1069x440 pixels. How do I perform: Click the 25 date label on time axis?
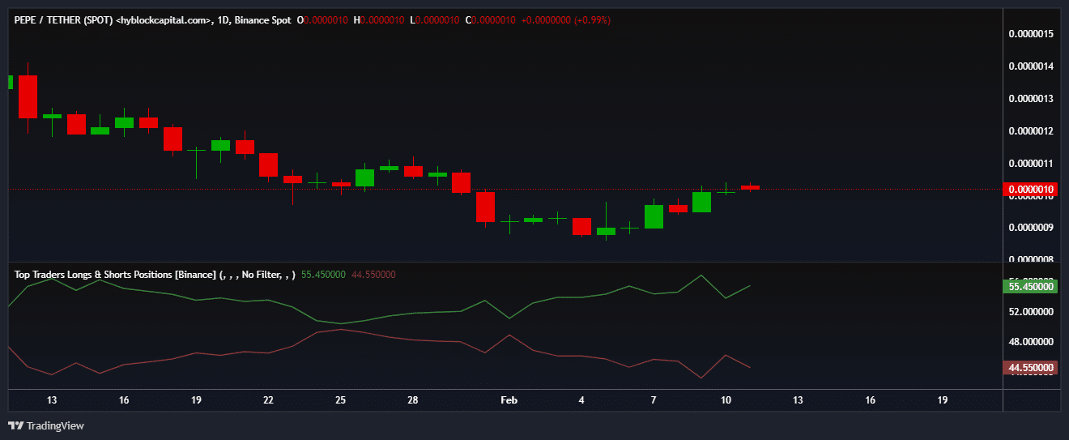tap(341, 400)
